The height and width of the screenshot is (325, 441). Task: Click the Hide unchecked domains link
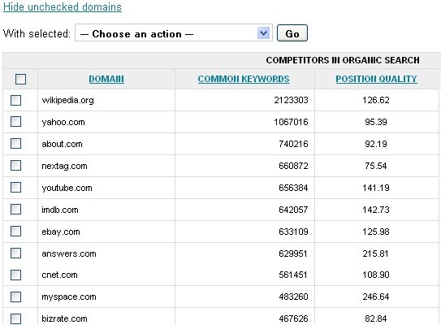tap(63, 6)
